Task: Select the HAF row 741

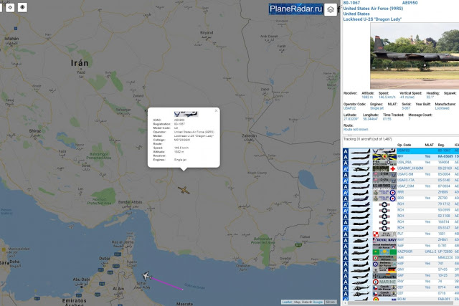Action: tap(401, 264)
